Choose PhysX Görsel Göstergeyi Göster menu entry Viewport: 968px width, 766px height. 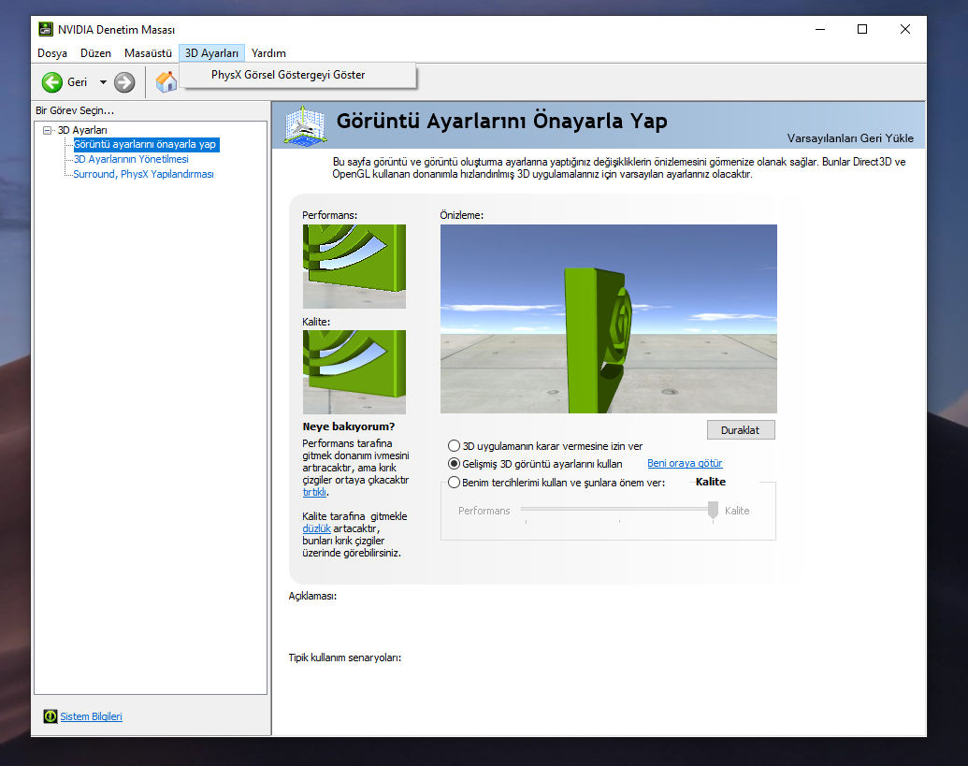[x=297, y=76]
